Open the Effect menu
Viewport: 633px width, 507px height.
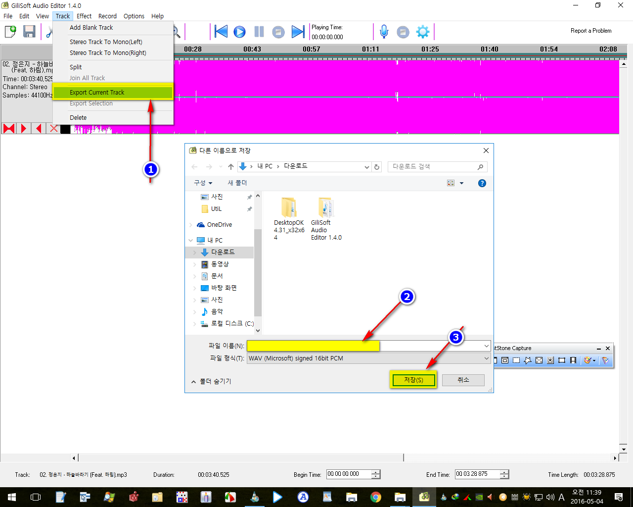click(x=84, y=16)
